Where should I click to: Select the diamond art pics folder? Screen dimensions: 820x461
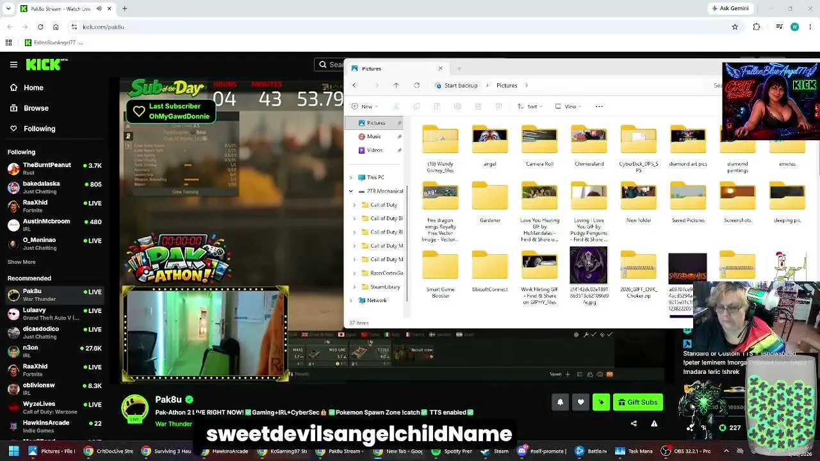tap(688, 147)
